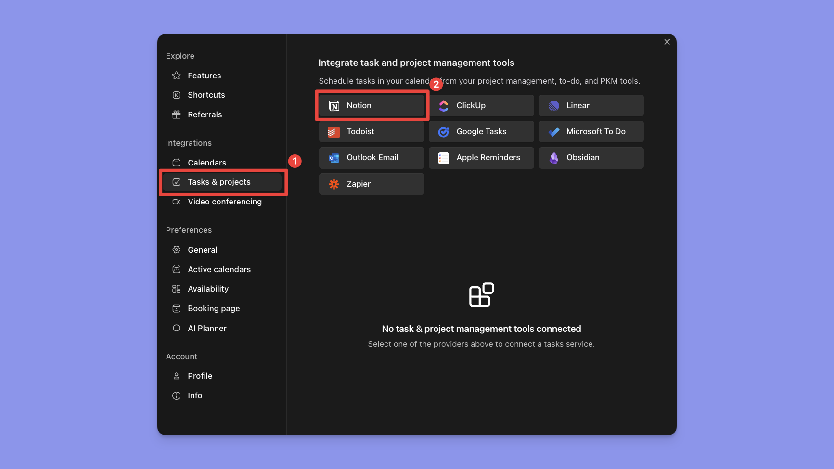Click the Todoist logo icon
The height and width of the screenshot is (469, 834).
pos(334,132)
